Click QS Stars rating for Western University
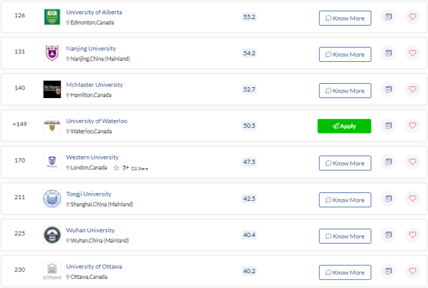428x288 pixels. point(131,168)
